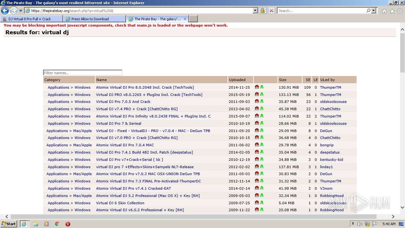Open Atomix Virtual DJ Pro 8.0.2048 Incl. Crack link
This screenshot has height=228, width=405.
(145, 87)
